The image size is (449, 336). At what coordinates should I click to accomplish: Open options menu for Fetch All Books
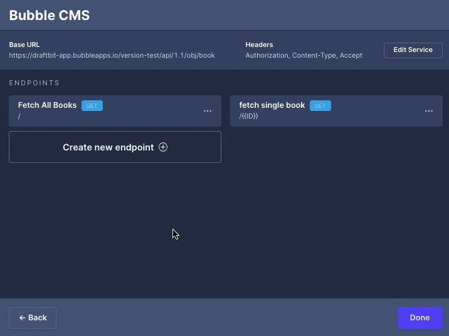208,111
